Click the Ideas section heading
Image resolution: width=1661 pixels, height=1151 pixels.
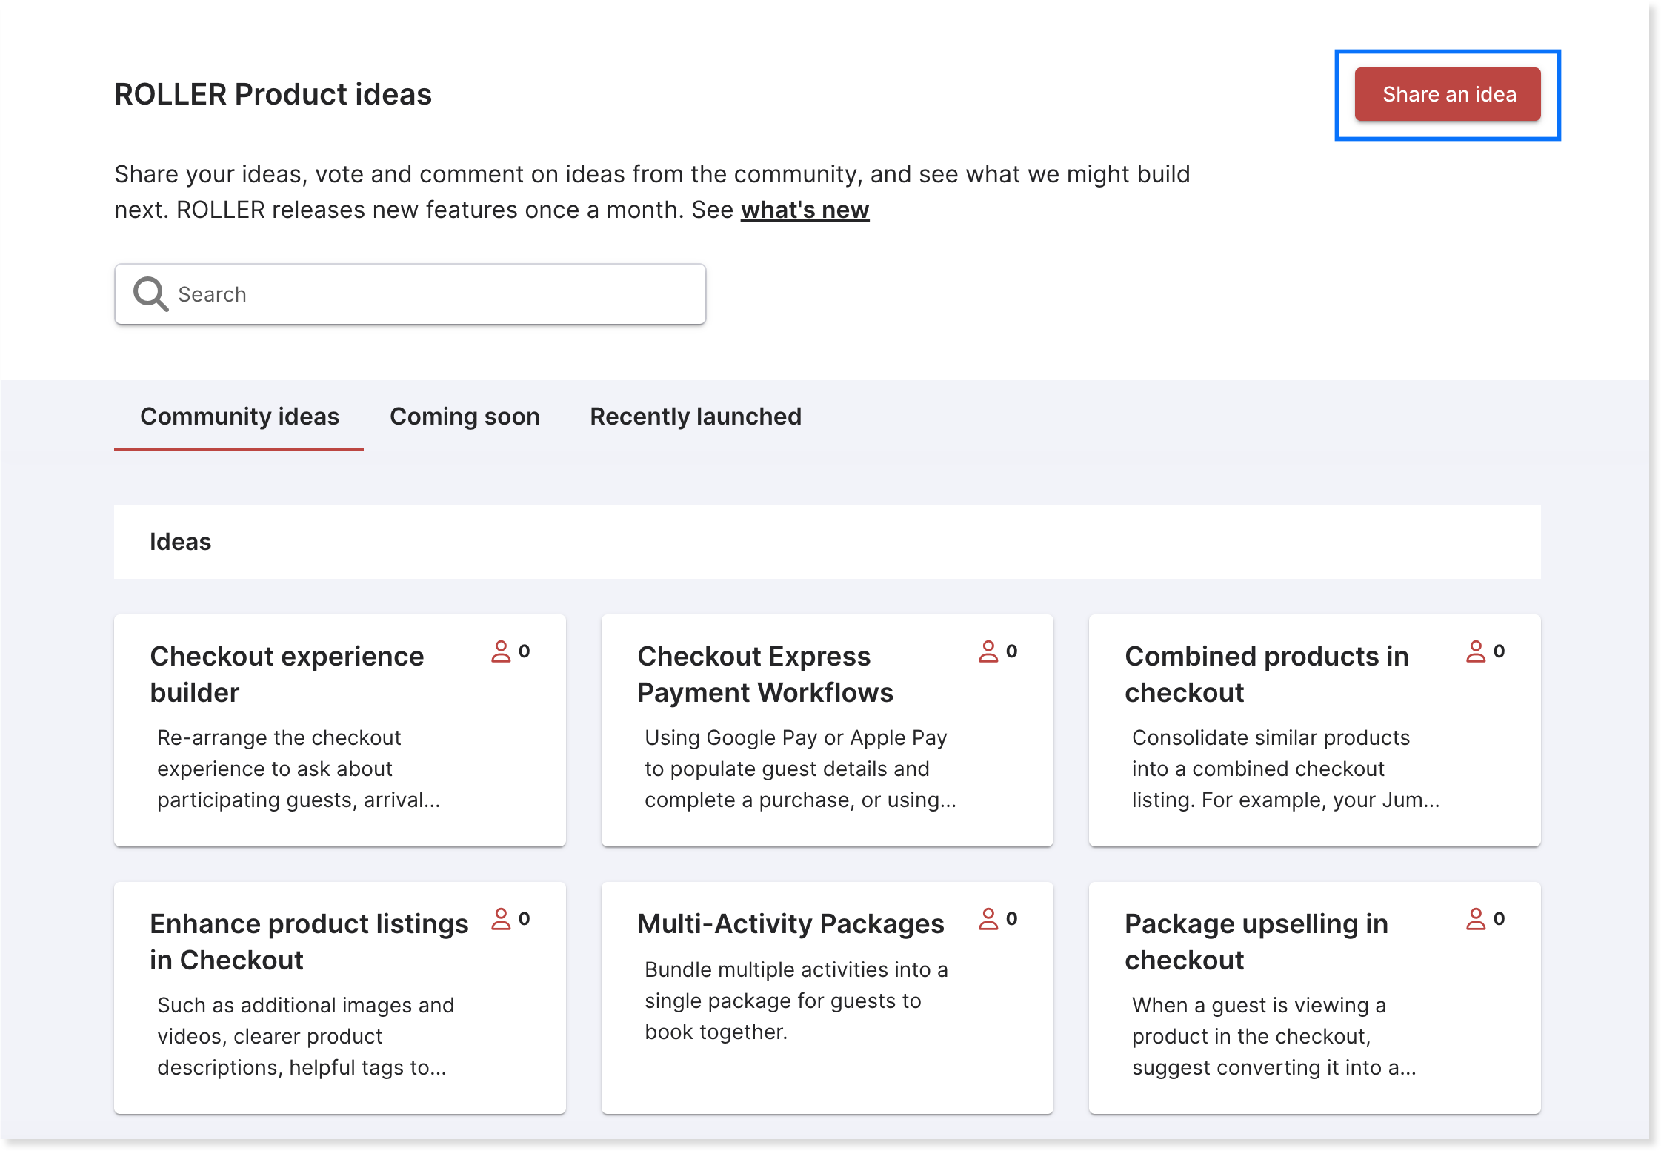[x=180, y=542]
